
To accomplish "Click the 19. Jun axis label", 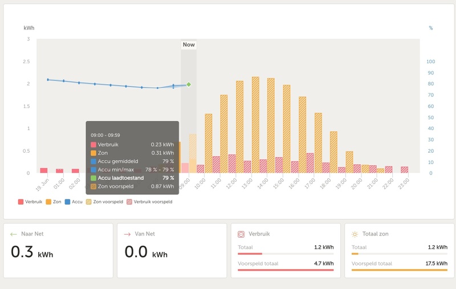I will click(42, 185).
